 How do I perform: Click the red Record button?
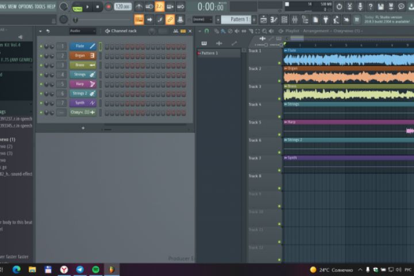pos(108,7)
